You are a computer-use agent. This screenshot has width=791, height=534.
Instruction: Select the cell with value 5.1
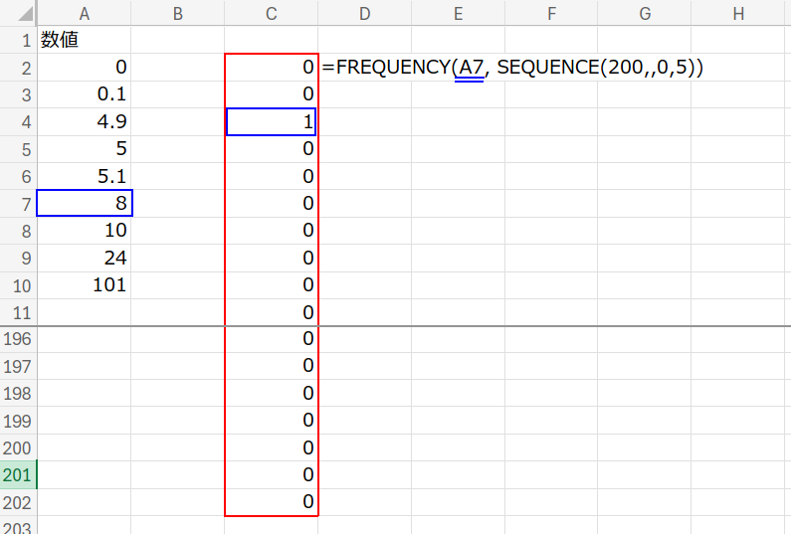click(84, 177)
